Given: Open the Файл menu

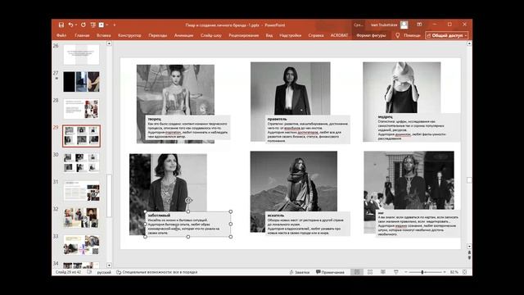Looking at the screenshot, I should (x=61, y=35).
